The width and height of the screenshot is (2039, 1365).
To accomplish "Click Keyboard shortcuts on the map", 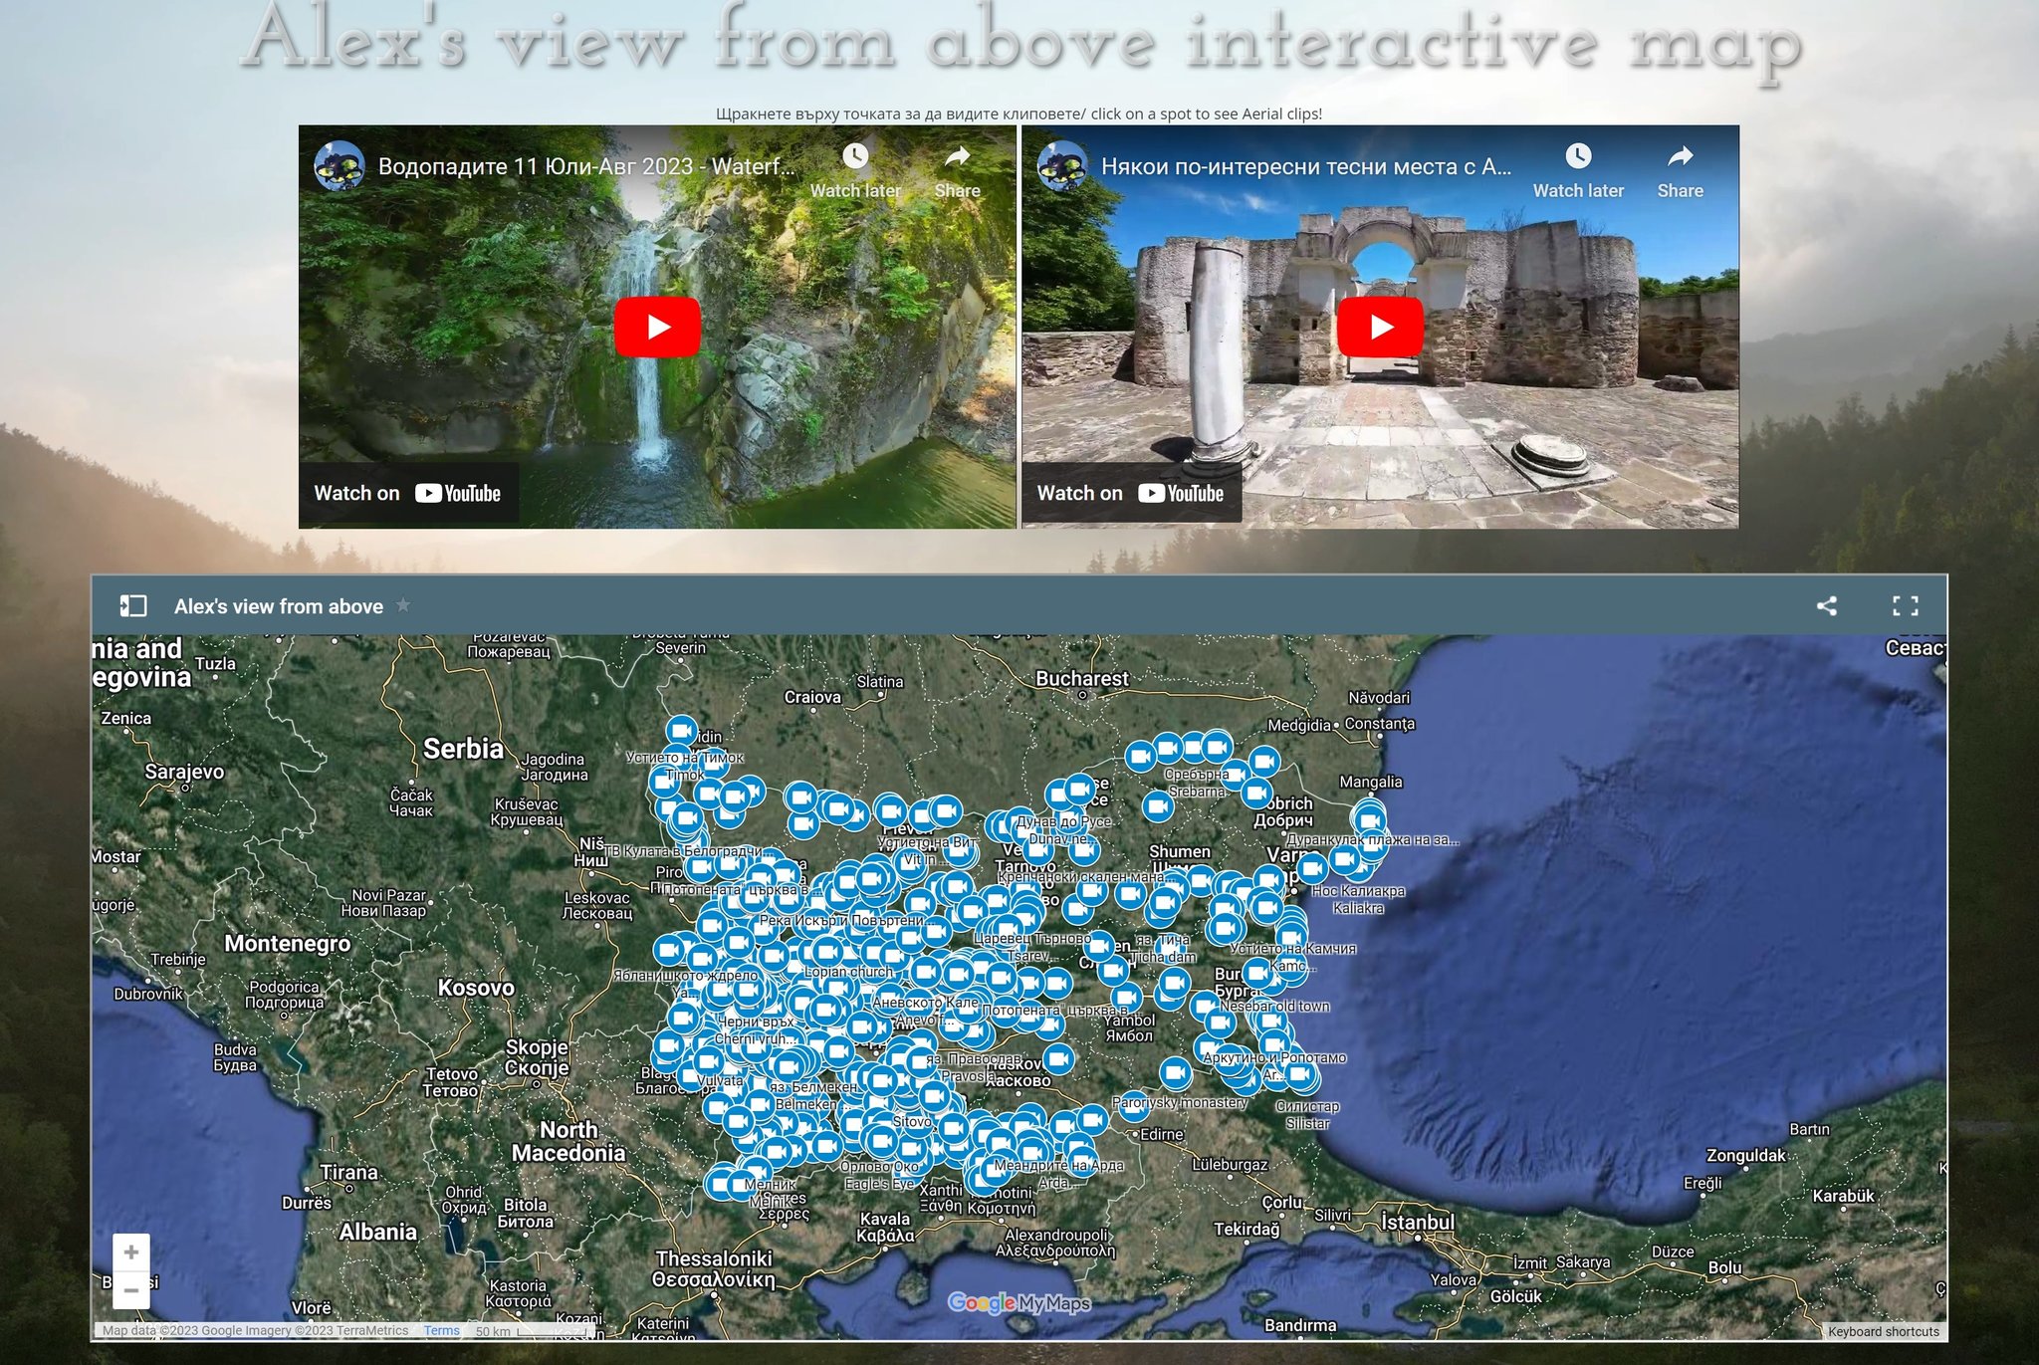I will point(1883,1331).
